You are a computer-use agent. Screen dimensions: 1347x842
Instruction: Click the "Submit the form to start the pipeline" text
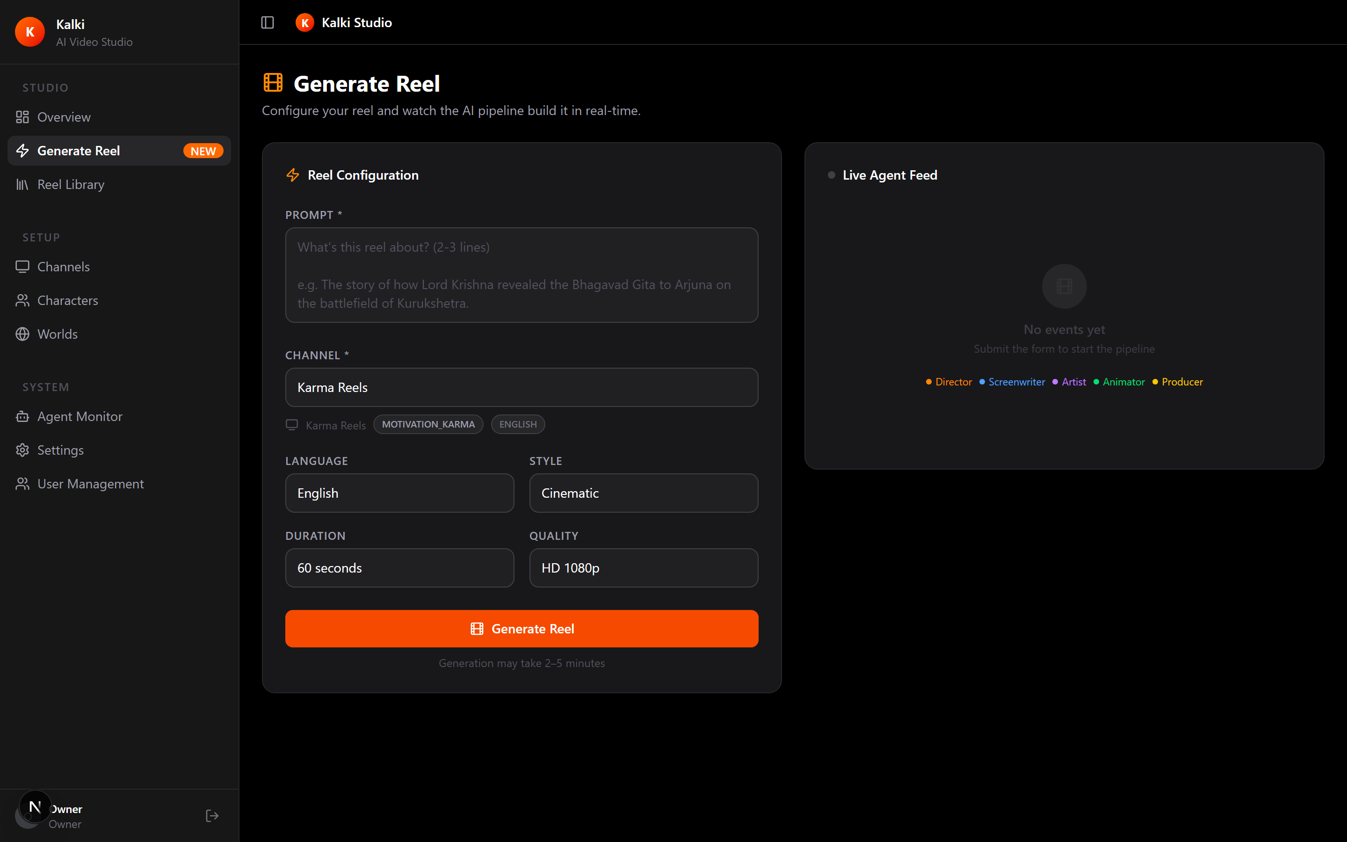click(1064, 349)
